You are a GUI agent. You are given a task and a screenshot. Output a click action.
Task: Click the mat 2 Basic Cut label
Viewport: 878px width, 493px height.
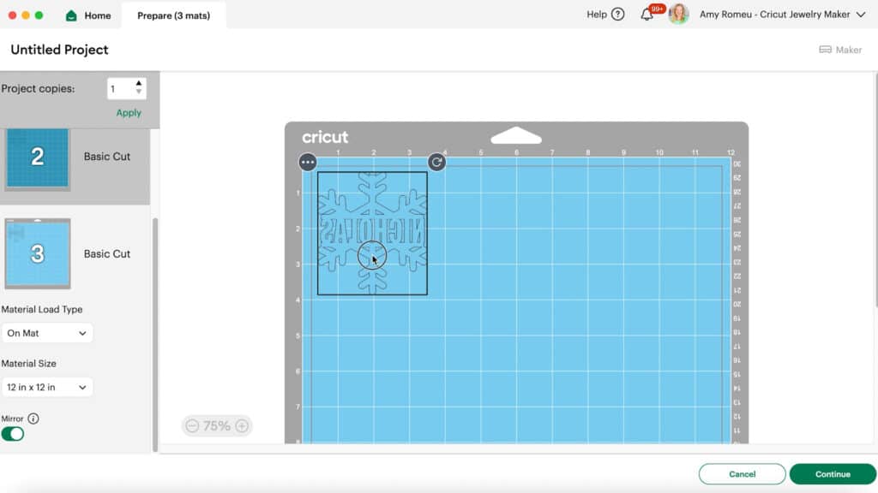107,157
